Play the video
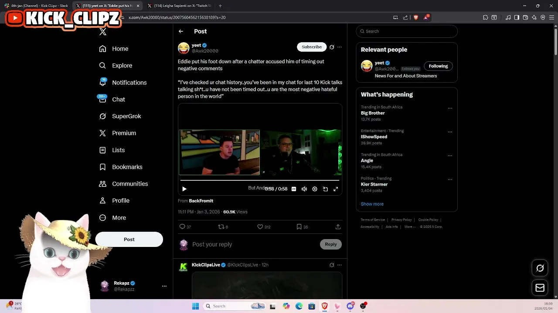Screen dimensions: 558x313 tap(184, 189)
